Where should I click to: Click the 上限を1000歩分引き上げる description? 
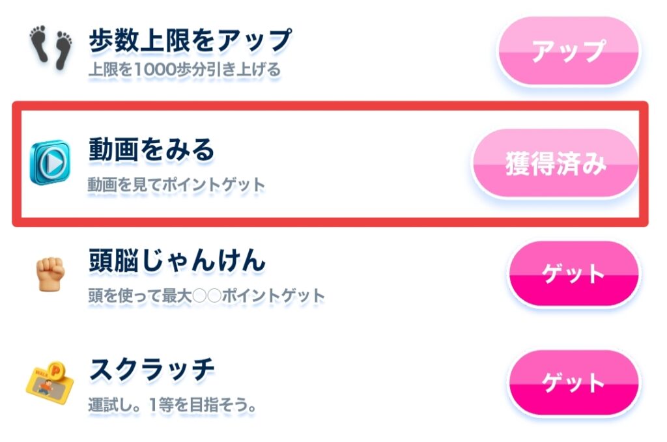coord(184,68)
